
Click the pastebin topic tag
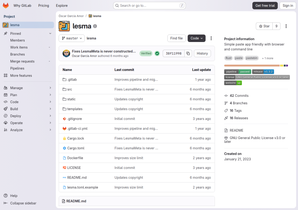(x=252, y=58)
